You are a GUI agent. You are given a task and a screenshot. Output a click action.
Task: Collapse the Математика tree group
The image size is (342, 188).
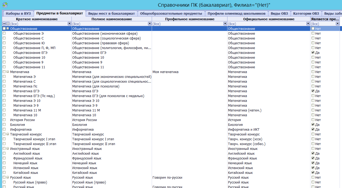coord(8,72)
